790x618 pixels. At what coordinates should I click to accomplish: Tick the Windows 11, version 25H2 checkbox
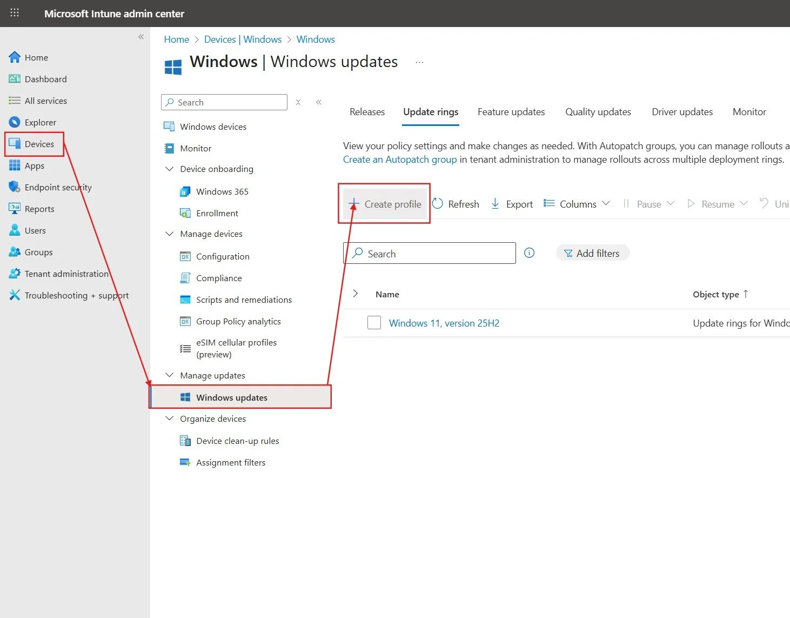(374, 323)
